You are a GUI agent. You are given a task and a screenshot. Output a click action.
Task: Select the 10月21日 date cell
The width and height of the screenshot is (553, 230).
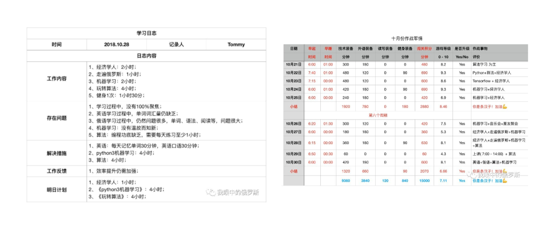[x=294, y=65]
